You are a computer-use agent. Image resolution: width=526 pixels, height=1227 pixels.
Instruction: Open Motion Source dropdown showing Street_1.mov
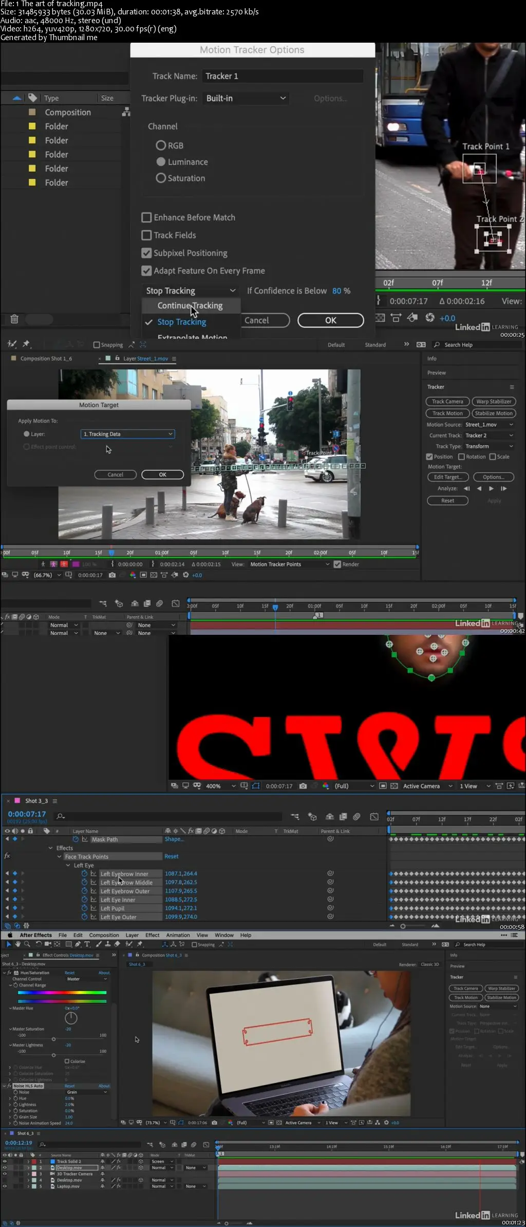pos(489,425)
